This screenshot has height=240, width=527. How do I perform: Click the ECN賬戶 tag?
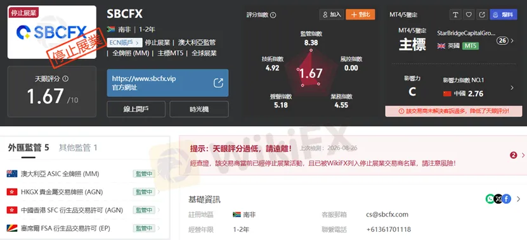click(x=125, y=42)
